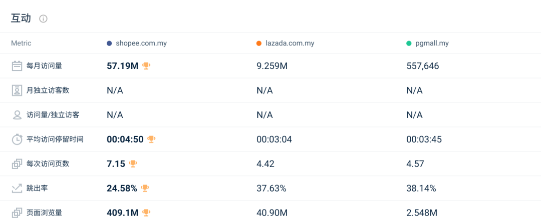Click the pgmall.my column header
The image size is (541, 223).
click(431, 43)
